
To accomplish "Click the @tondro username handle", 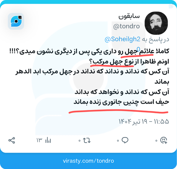I will pos(127,26).
